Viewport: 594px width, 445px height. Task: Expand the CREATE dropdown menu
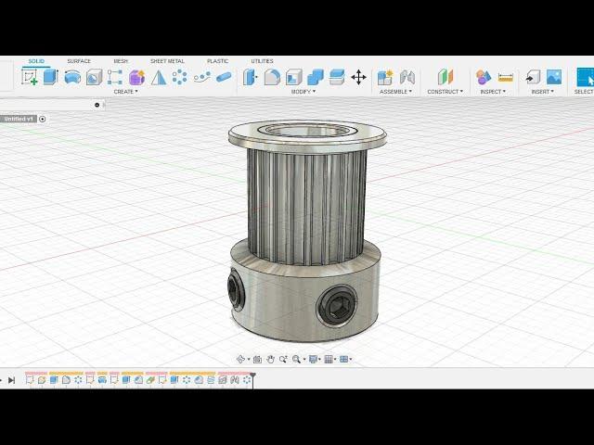point(126,92)
